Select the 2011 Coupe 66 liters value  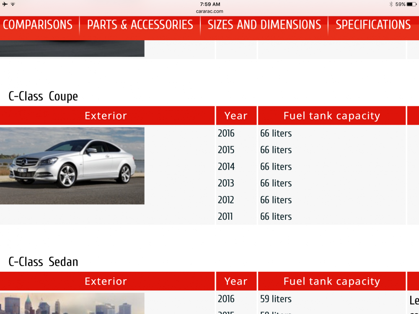tap(276, 216)
